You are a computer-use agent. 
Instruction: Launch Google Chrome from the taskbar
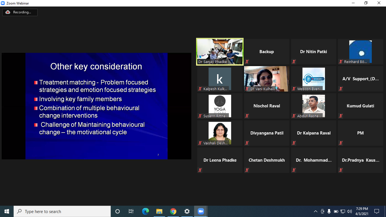pos(173,211)
